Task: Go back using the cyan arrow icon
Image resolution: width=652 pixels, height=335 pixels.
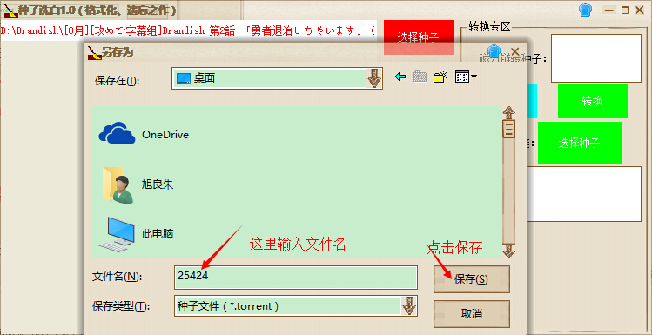Action: point(400,77)
